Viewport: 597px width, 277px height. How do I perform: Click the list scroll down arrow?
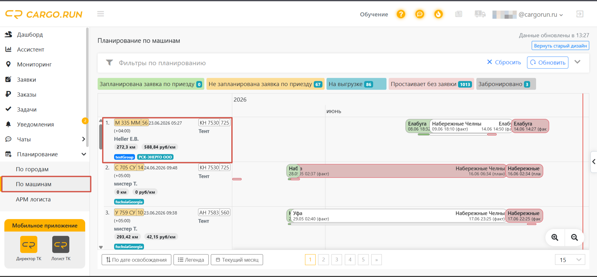pyautogui.click(x=101, y=247)
